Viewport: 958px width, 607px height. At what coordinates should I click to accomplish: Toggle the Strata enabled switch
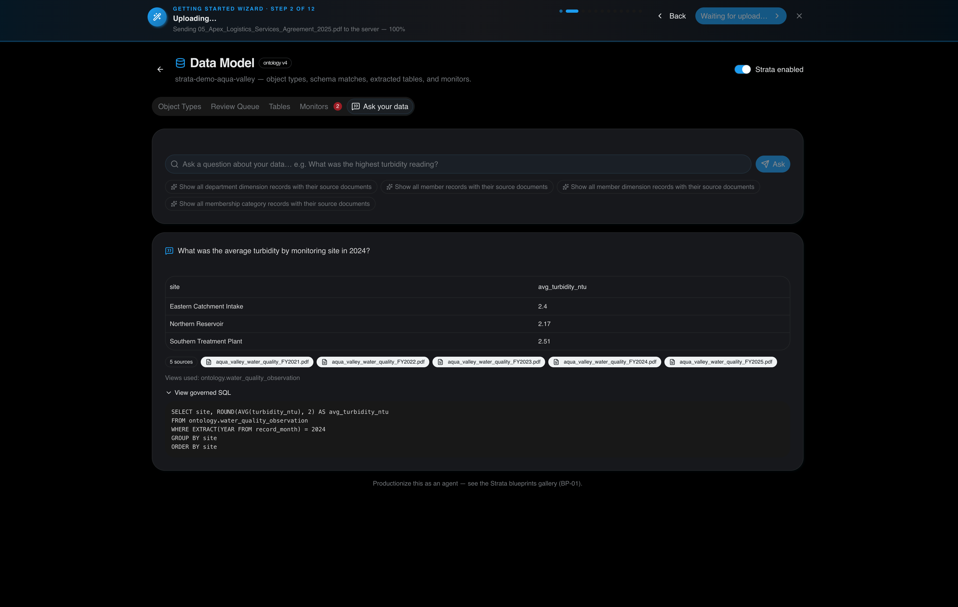(x=742, y=69)
